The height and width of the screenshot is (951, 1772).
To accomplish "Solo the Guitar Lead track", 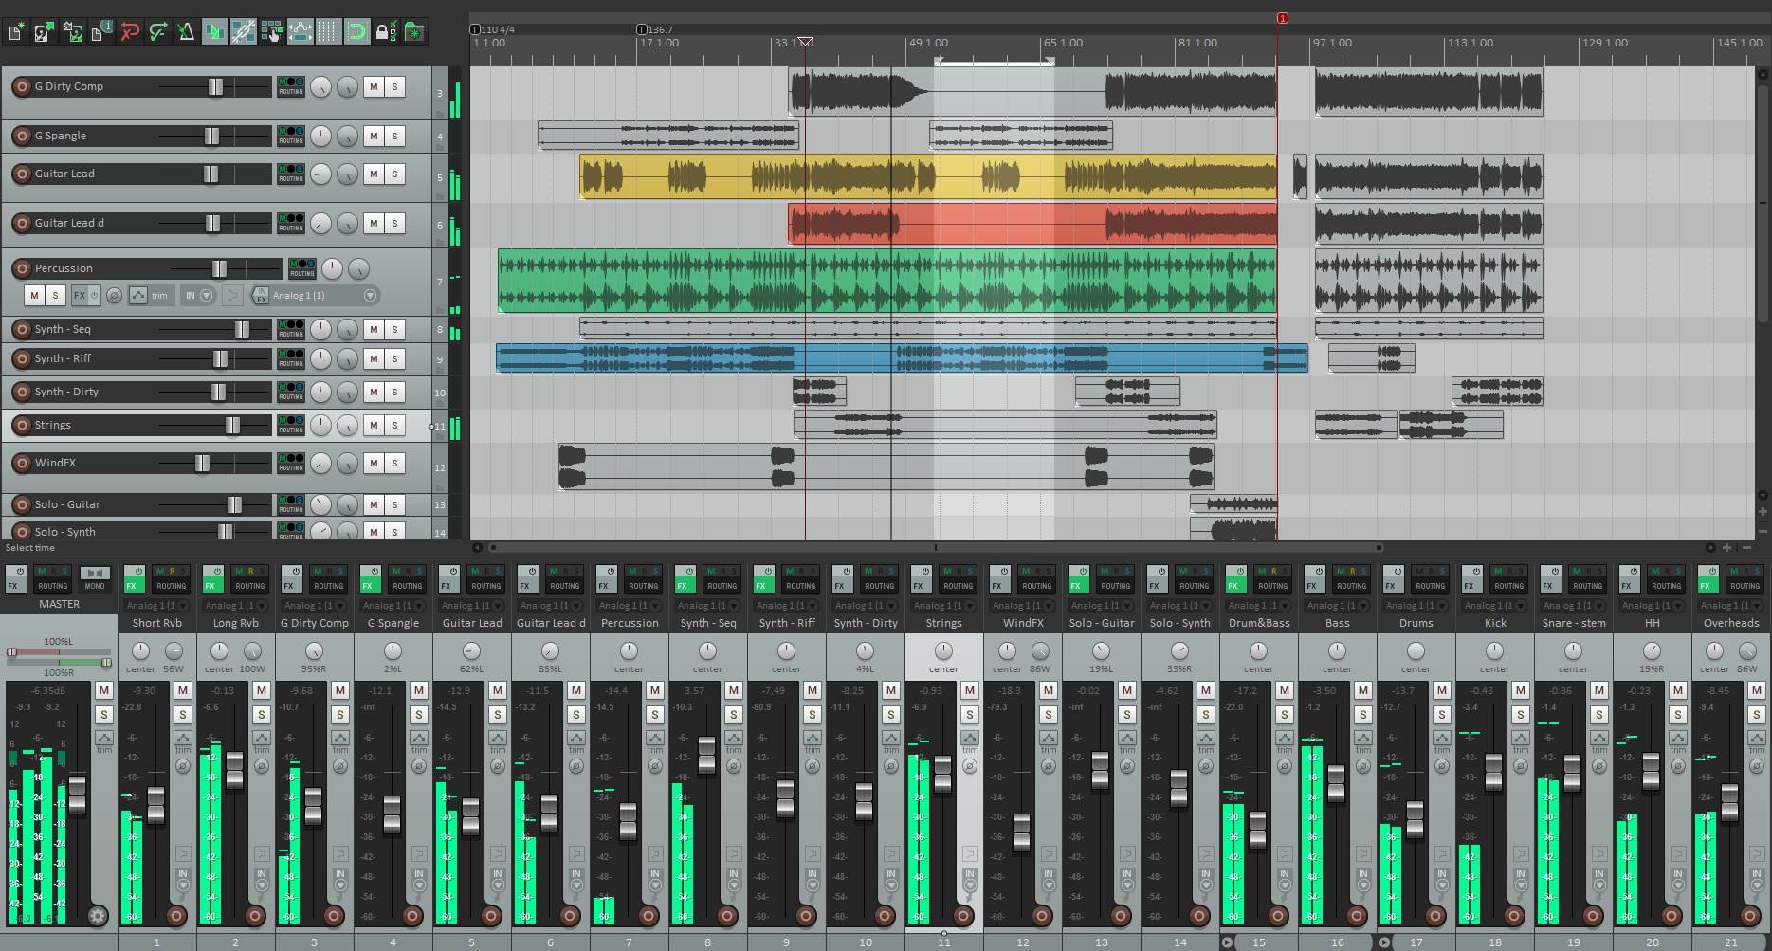I will click(394, 174).
